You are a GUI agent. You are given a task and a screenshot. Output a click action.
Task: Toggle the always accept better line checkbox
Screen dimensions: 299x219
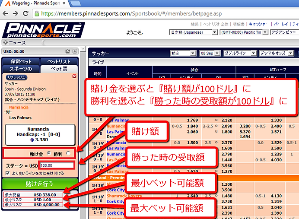pyautogui.click(x=8, y=173)
